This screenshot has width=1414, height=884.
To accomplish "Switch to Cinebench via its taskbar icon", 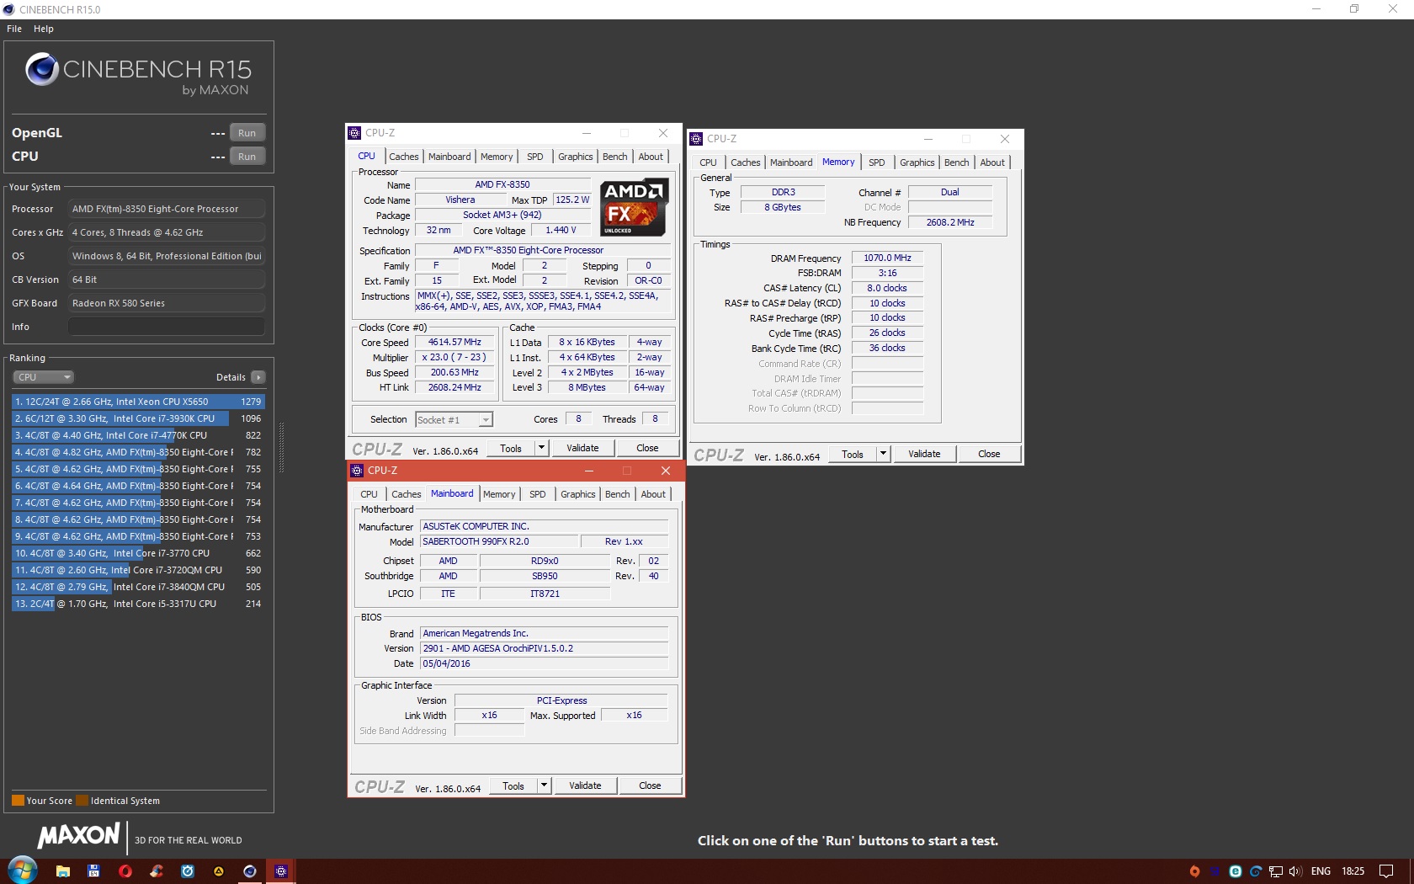I will (x=250, y=871).
